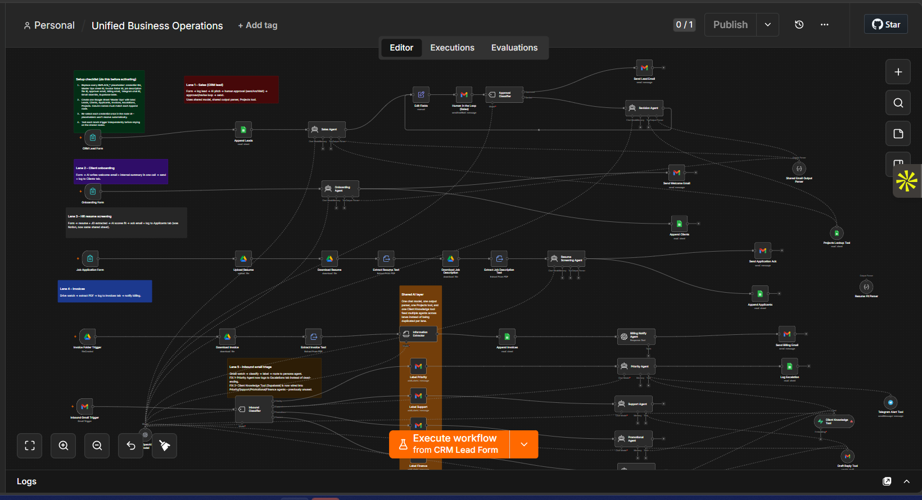Select the Resume Screening Agent node
The image size is (922, 500).
(566, 258)
